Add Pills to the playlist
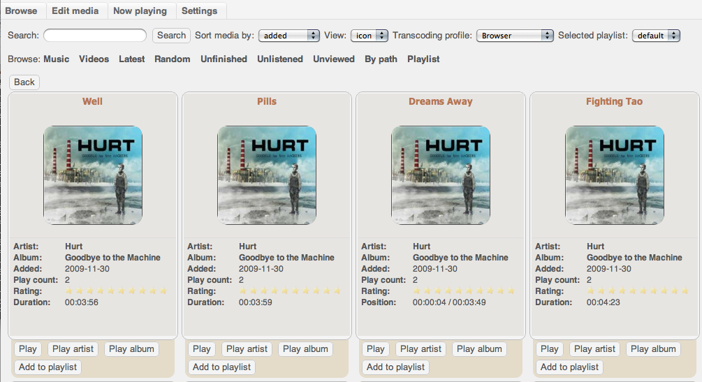Viewport: 702px width, 382px height. click(x=221, y=367)
